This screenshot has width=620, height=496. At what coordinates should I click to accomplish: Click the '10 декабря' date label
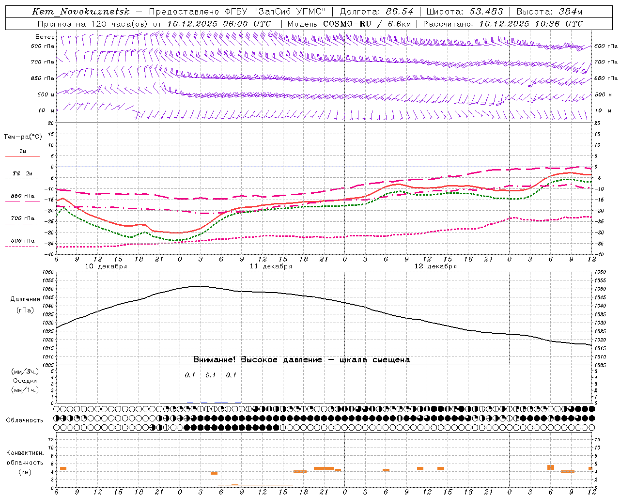106,266
